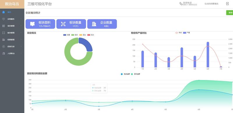Screen dimensions: 233x113
Task: Click the grid icon for 项目管理
Action: [x=3, y=26]
